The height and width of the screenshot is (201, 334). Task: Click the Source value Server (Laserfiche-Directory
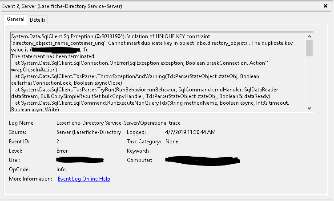pyautogui.click(x=89, y=132)
